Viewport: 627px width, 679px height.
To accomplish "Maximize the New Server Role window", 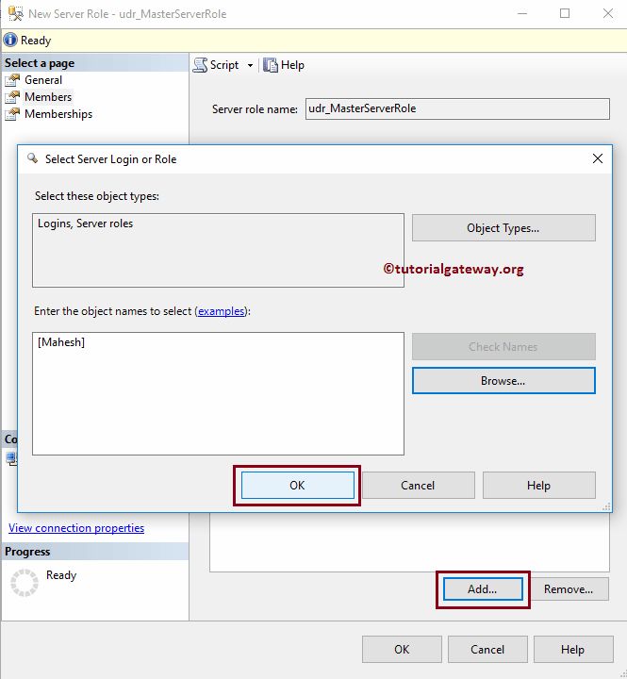I will click(565, 13).
